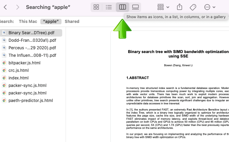Open the ellipsis Action menu
This screenshot has height=142, width=229.
pos(210,7)
